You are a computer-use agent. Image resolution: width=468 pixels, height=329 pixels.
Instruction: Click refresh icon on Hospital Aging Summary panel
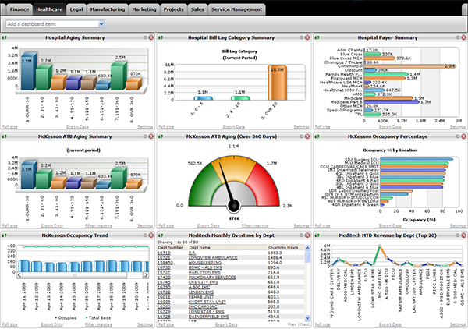pos(4,37)
